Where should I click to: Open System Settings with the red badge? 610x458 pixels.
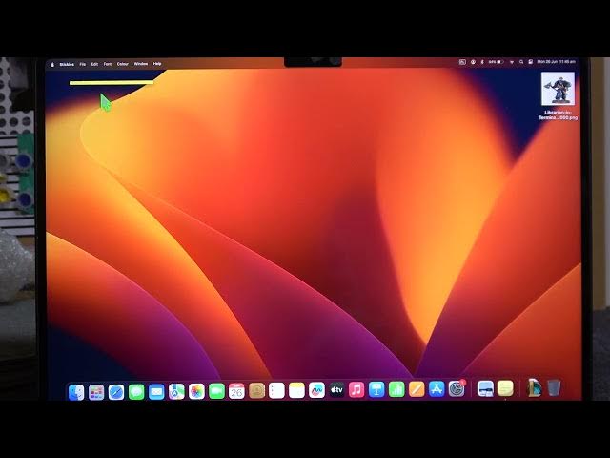coord(457,388)
